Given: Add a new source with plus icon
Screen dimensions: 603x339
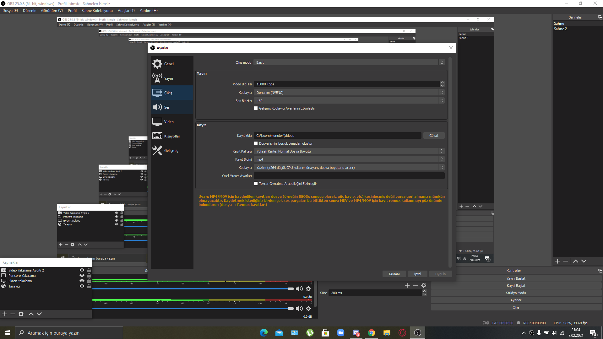Looking at the screenshot, I should coord(5,314).
